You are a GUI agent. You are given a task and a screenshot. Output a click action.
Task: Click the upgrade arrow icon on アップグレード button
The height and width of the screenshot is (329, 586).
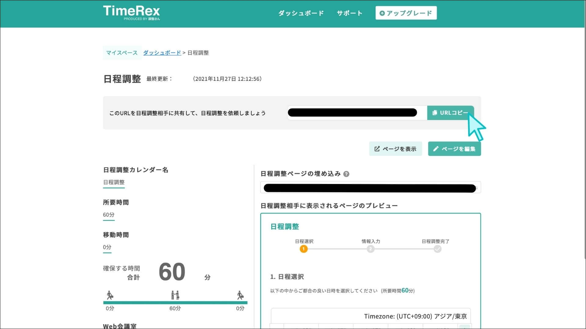click(382, 13)
